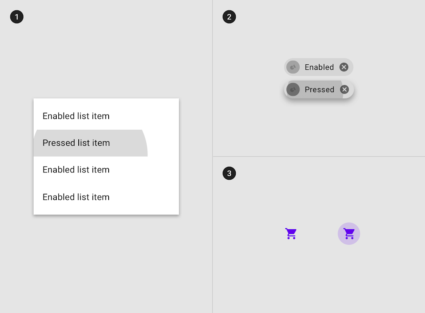Remove the Enabled chip via its X icon
Screen dimensions: 425x313
[344, 67]
